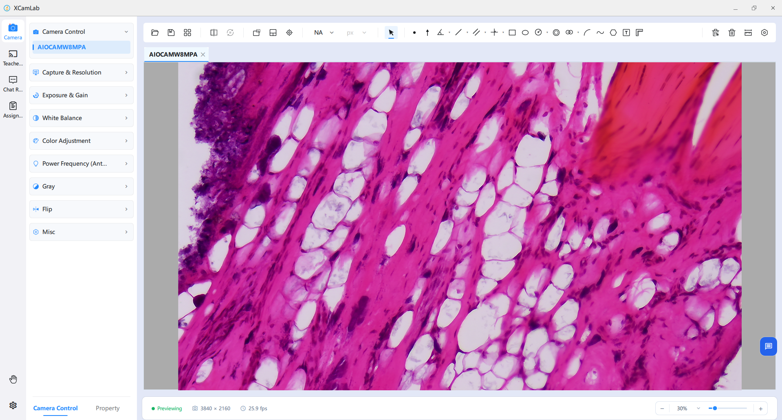Select the text annotation T tool

(x=626, y=33)
